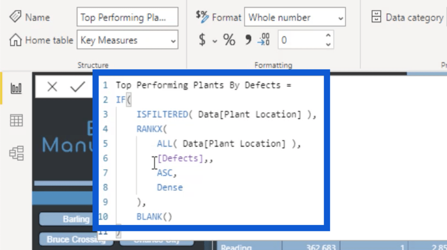Toggle thousands separator comma icon
The height and width of the screenshot is (250, 447).
tap(248, 40)
